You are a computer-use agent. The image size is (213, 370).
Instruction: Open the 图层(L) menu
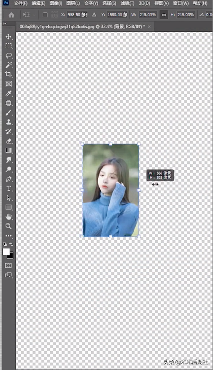73,3
